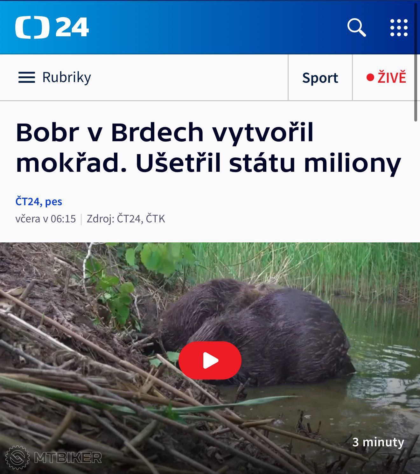Watch the ŽIVĚ live broadcast
This screenshot has width=420, height=474.
(386, 78)
